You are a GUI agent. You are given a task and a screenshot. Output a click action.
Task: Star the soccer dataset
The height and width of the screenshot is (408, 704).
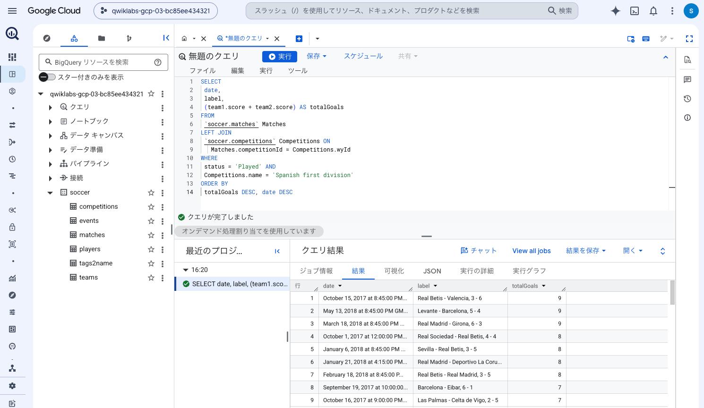tap(151, 193)
